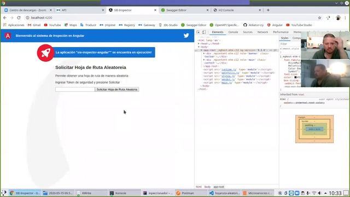350x197 pixels.
Task: Open the Gateway bookmark
Action: (147, 25)
